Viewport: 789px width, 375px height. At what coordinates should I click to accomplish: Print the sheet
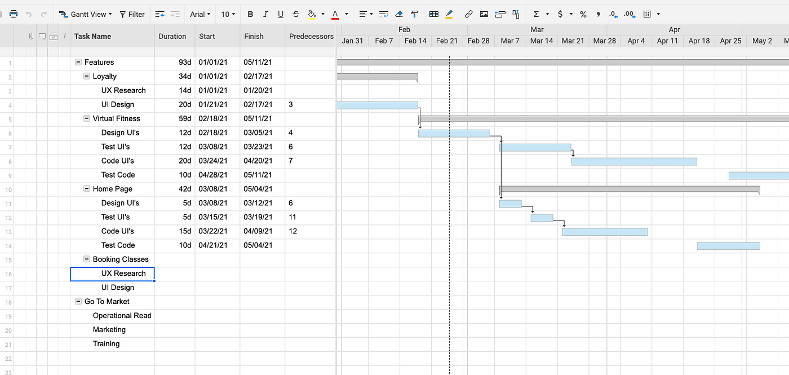(12, 14)
